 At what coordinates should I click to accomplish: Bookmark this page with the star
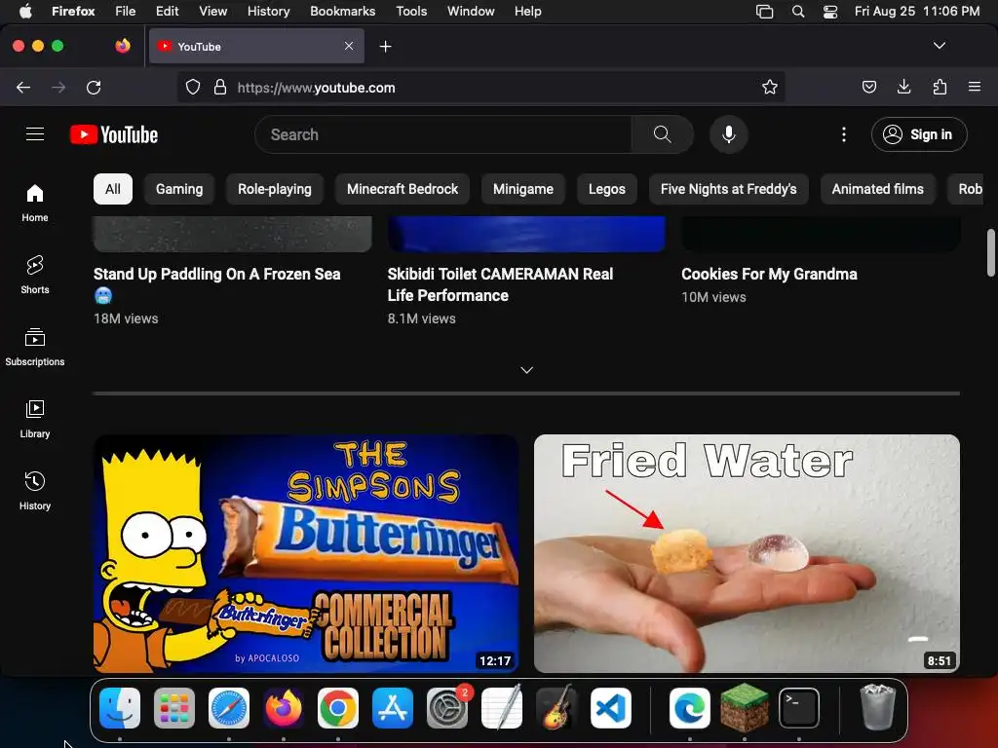click(770, 87)
